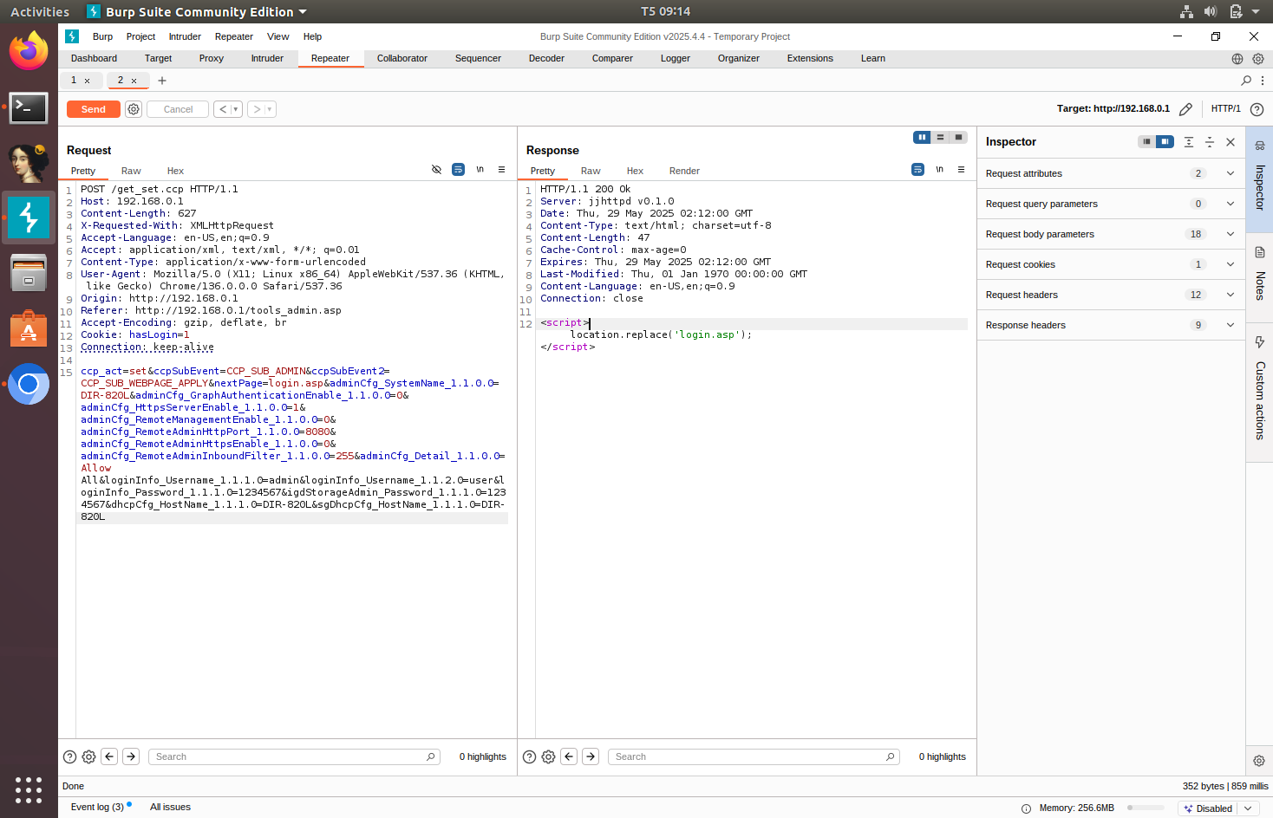Jump to next Request search match arrow
The width and height of the screenshot is (1273, 818).
(x=131, y=756)
